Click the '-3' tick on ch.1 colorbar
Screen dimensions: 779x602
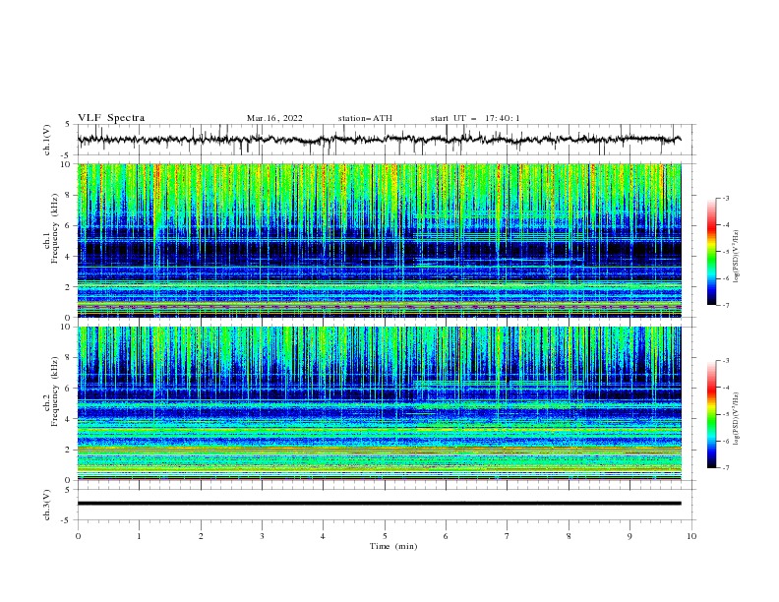tap(726, 198)
